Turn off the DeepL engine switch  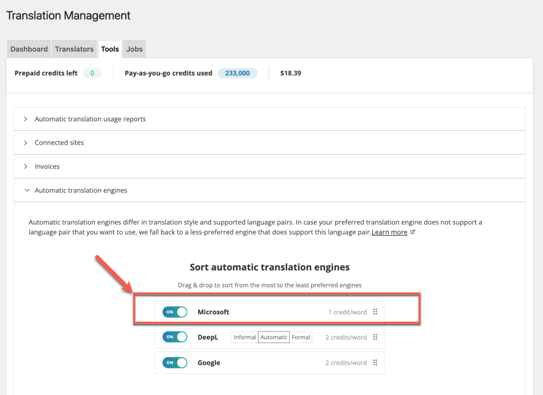coord(174,337)
